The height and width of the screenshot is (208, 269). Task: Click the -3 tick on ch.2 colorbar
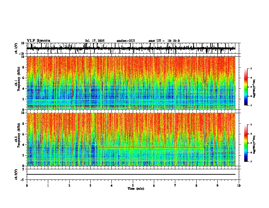(250, 125)
